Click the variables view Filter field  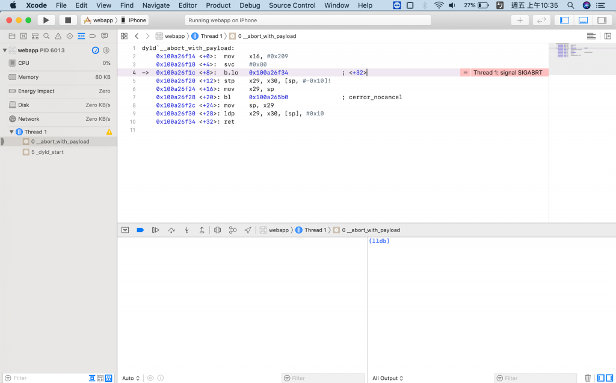323,378
